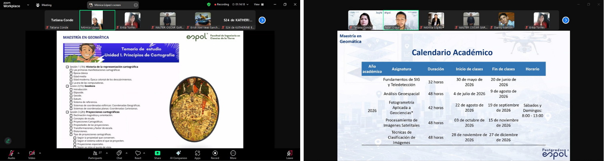Open the Participants panel icon
This screenshot has height=161, width=604.
[95, 153]
